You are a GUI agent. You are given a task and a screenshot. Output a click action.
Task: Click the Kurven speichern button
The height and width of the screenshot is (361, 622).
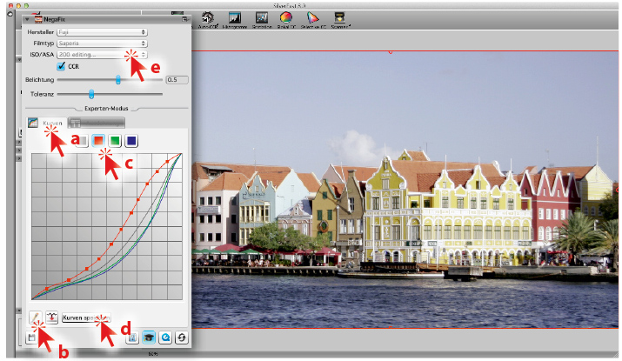(86, 318)
